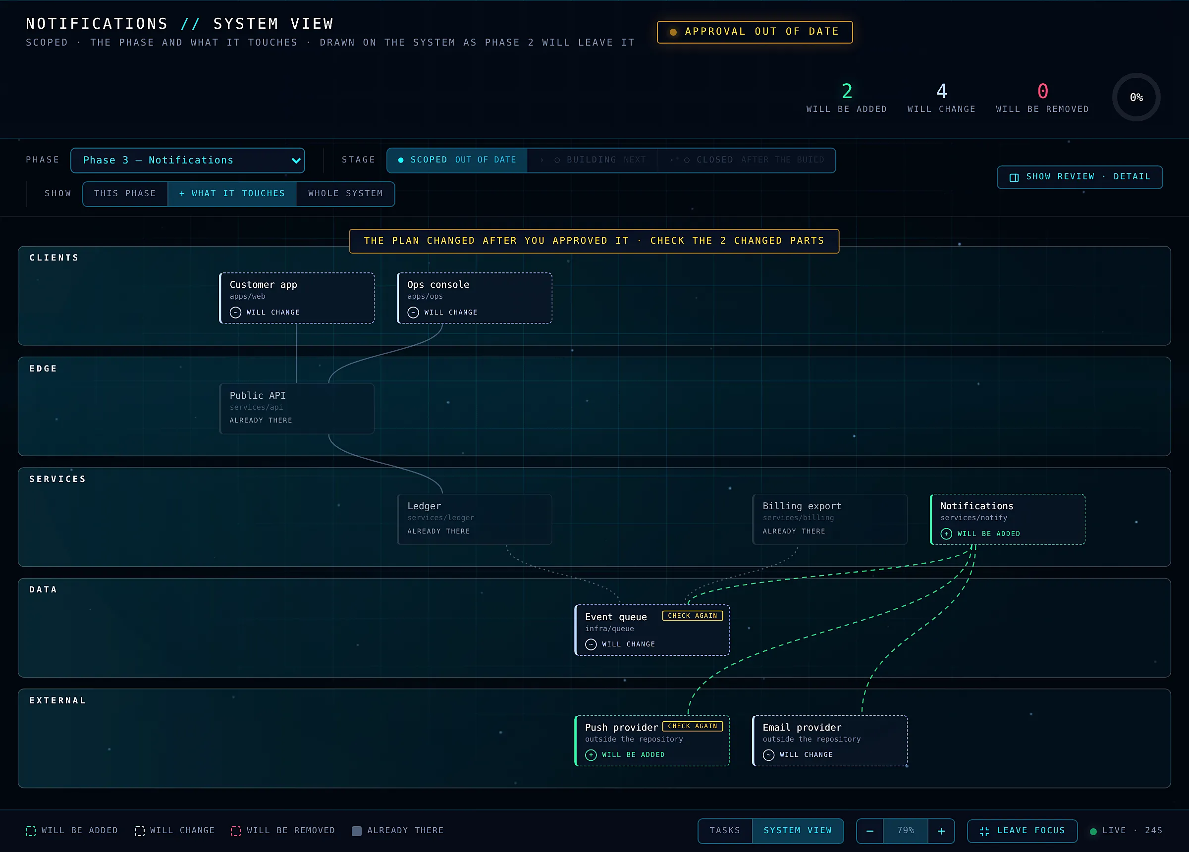Click Will Change icon on Customer app
1189x852 pixels.
(235, 313)
